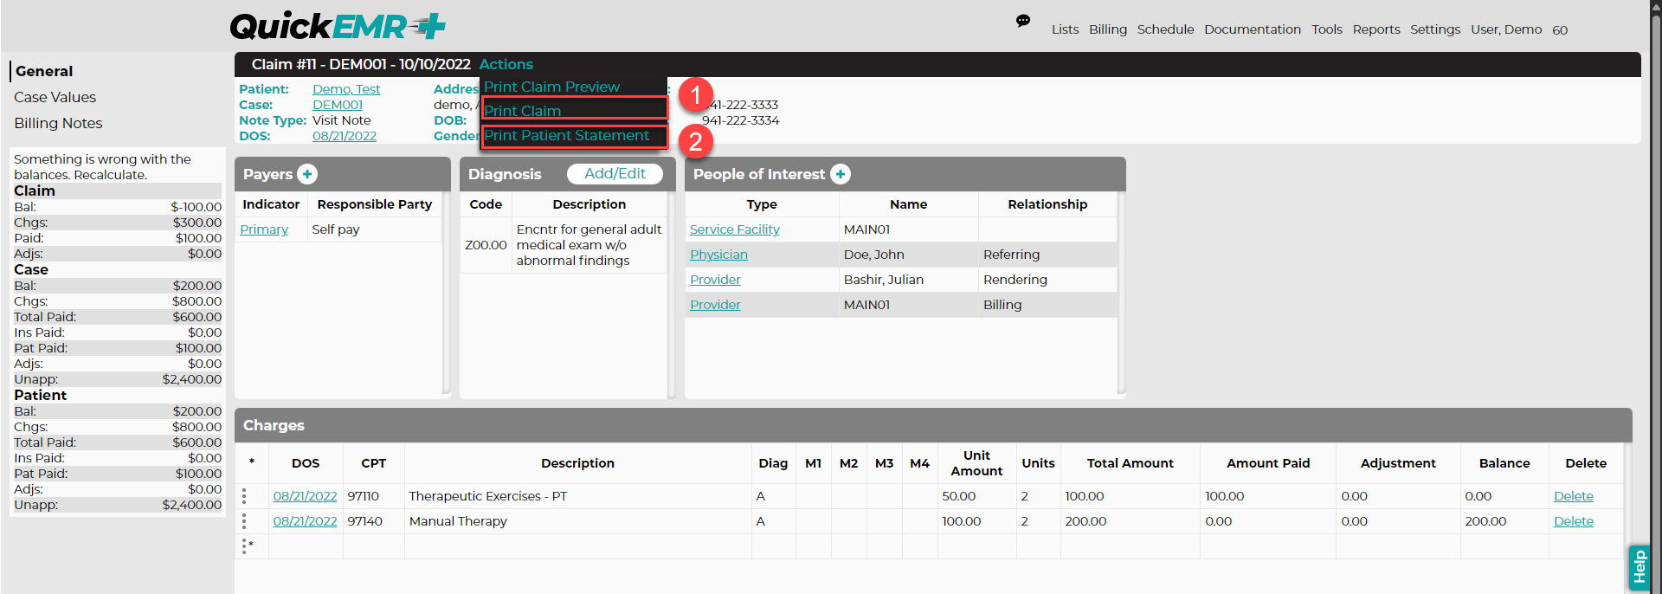This screenshot has width=1662, height=594.
Task: Click the empty description cell in new charge row
Action: click(x=577, y=546)
